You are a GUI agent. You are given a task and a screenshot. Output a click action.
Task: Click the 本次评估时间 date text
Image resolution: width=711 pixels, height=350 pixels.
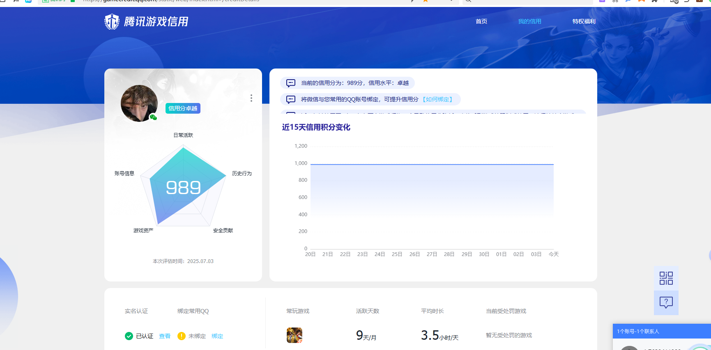(183, 261)
